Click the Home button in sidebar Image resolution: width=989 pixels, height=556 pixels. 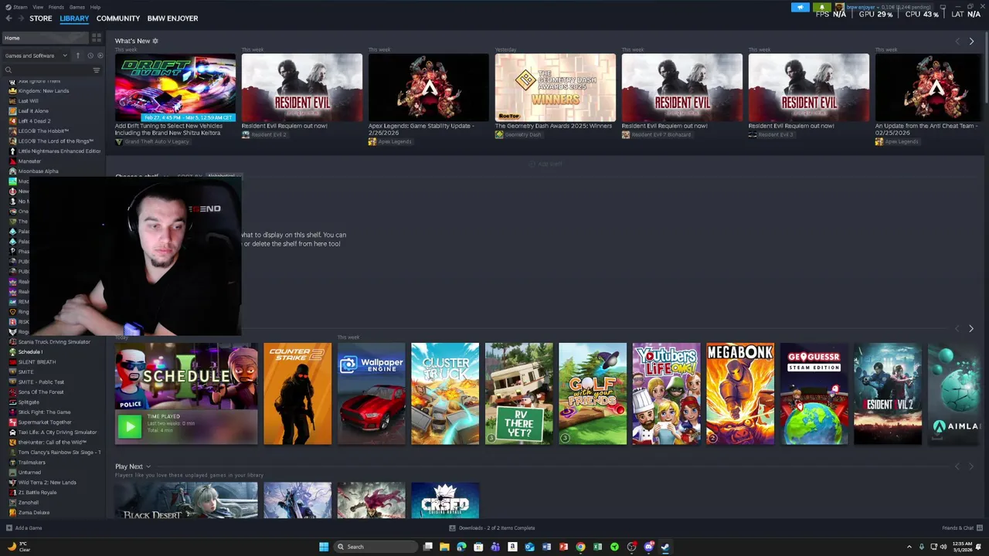point(45,38)
